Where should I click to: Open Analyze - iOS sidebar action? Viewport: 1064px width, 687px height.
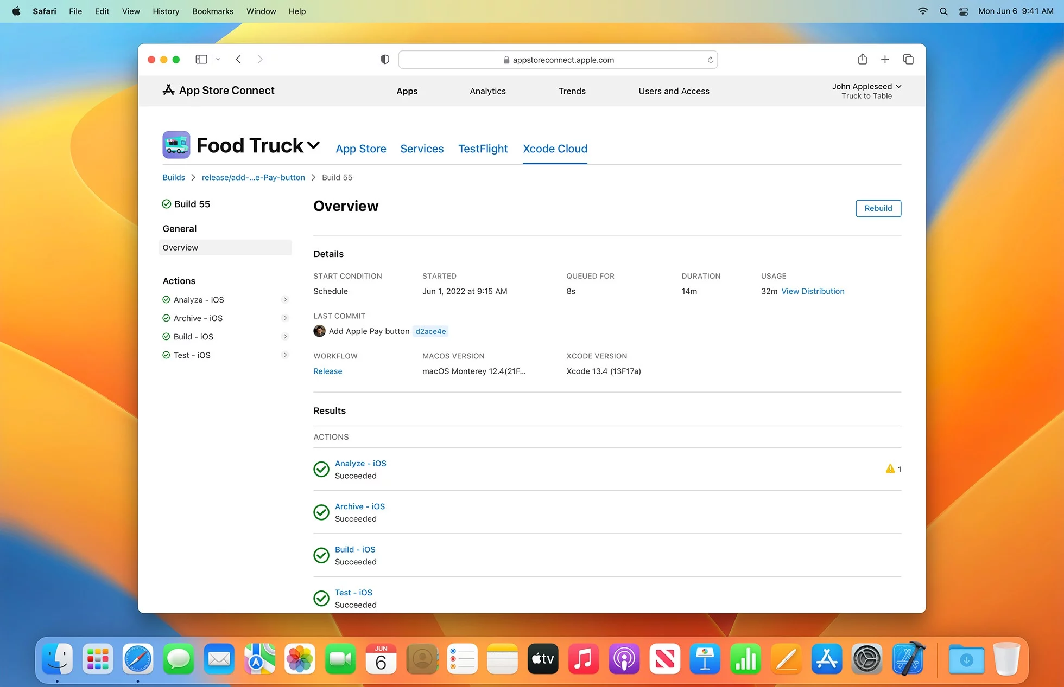(x=199, y=300)
